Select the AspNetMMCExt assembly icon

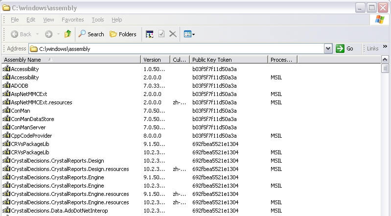click(6, 94)
